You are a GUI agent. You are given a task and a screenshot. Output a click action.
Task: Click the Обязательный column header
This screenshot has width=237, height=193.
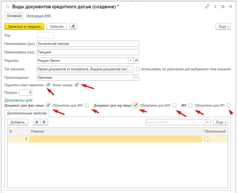coord(215,131)
